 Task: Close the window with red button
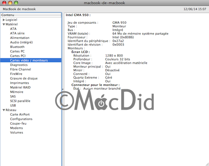point(5,3)
